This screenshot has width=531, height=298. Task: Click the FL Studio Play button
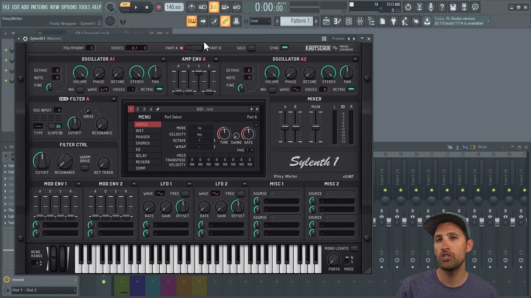(136, 7)
